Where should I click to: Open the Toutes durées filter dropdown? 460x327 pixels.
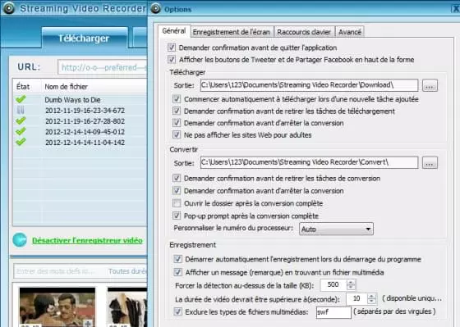(127, 271)
